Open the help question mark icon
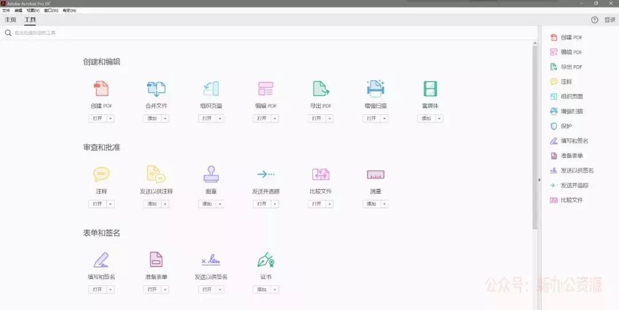 point(594,19)
